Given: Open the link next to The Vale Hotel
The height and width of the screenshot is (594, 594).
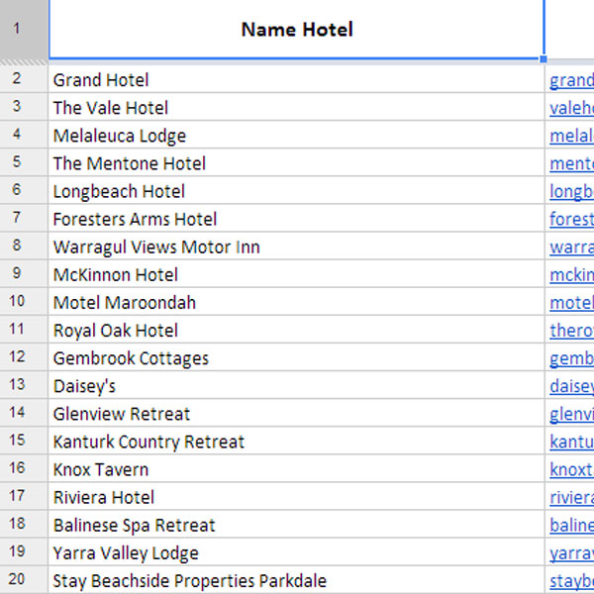Looking at the screenshot, I should pyautogui.click(x=572, y=108).
